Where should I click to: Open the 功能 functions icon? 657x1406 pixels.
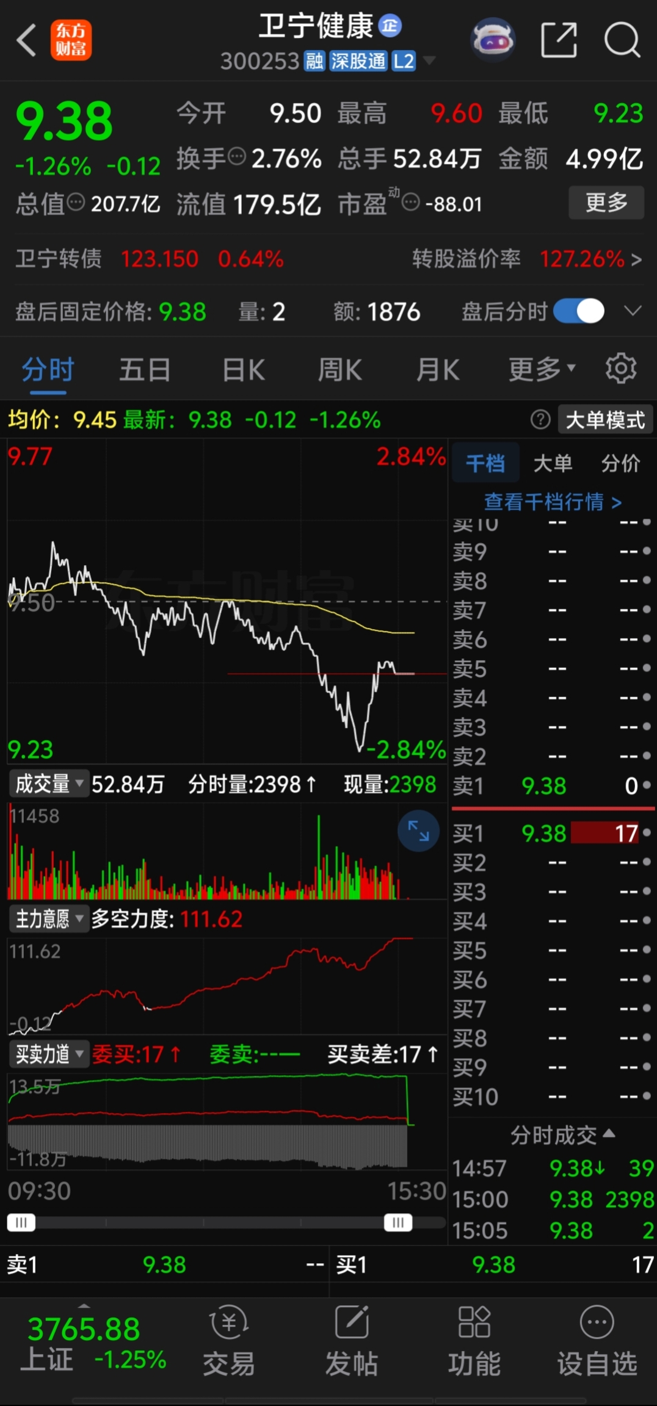[x=474, y=1342]
